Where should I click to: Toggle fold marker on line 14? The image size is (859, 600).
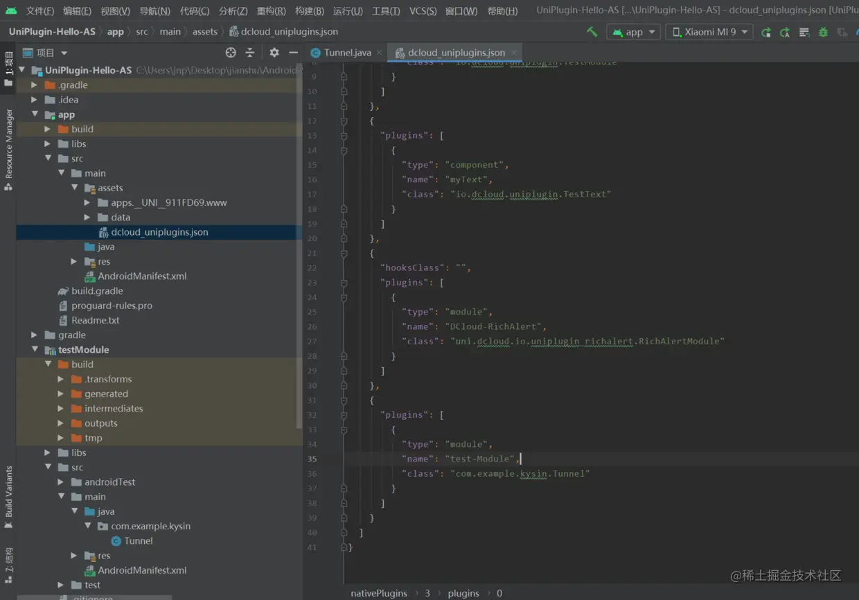[x=344, y=150]
